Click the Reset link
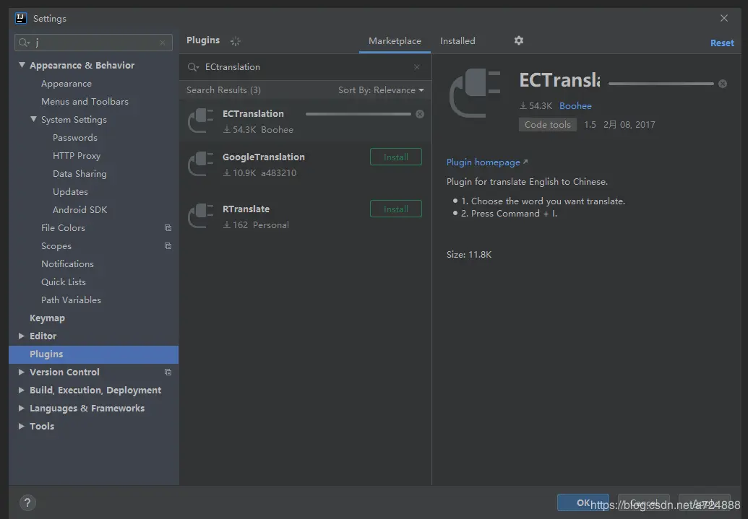The height and width of the screenshot is (519, 748). coord(722,43)
